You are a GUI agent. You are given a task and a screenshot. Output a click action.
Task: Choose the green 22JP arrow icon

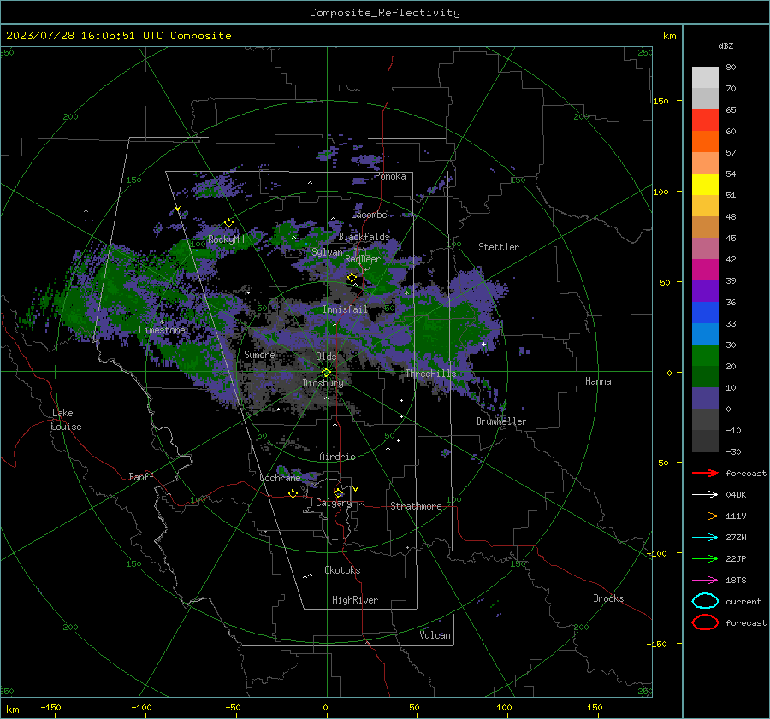pyautogui.click(x=705, y=558)
